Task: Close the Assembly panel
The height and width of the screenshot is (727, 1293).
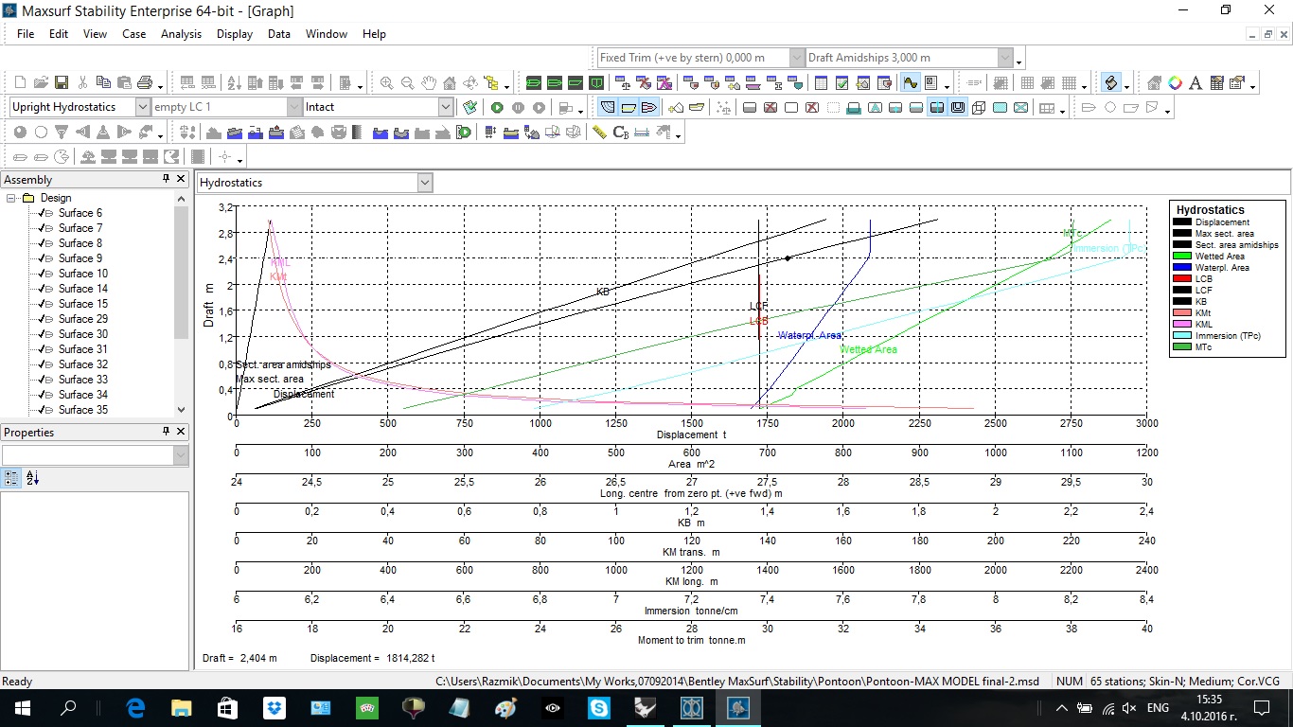Action: click(181, 179)
